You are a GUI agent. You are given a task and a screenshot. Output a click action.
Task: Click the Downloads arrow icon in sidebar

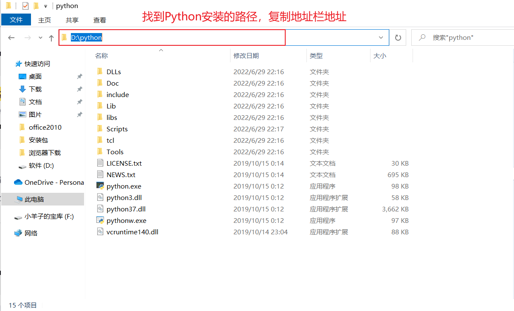[22, 89]
